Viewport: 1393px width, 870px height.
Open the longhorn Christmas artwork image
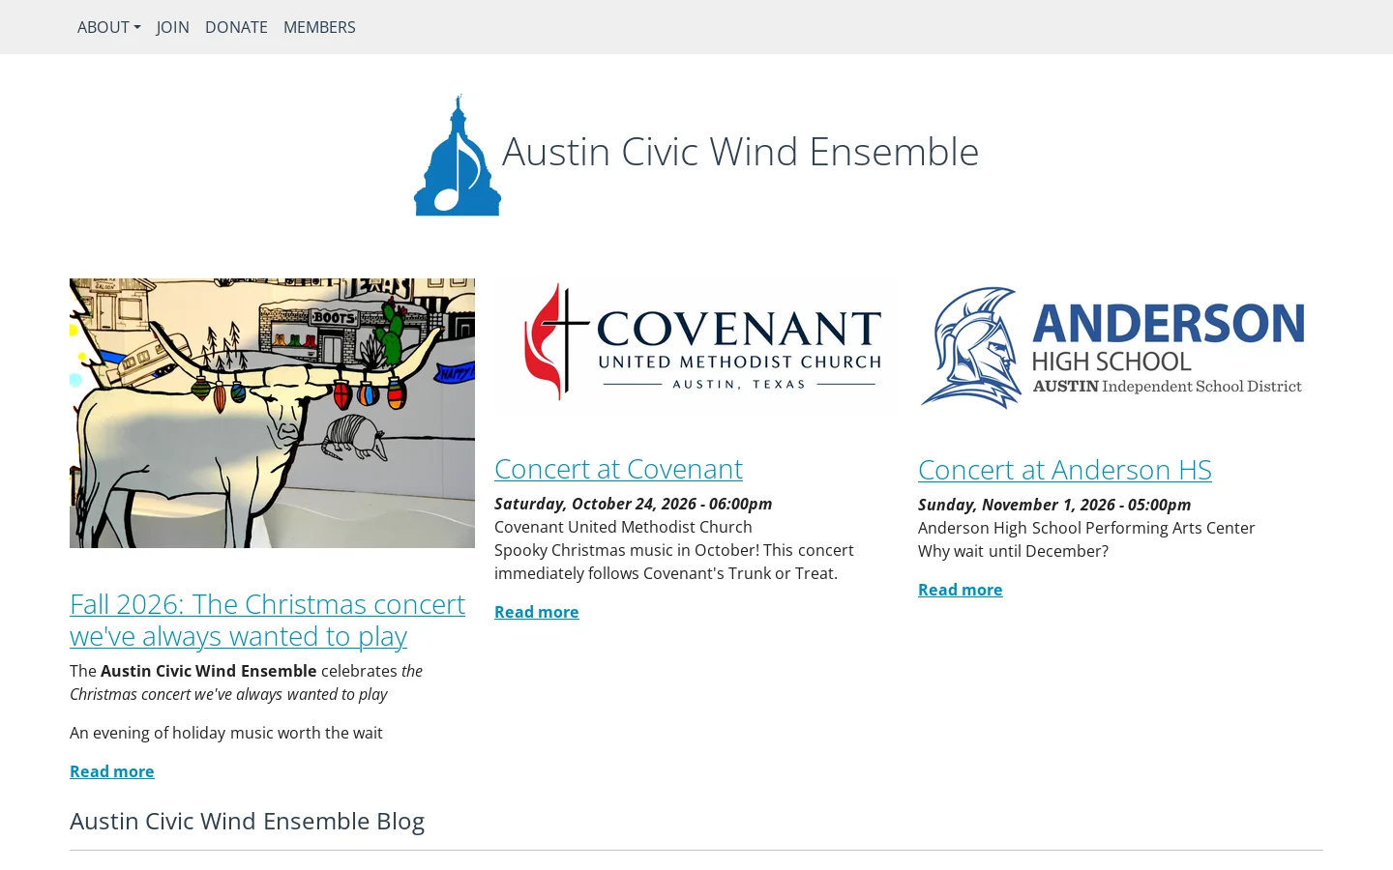tap(272, 413)
